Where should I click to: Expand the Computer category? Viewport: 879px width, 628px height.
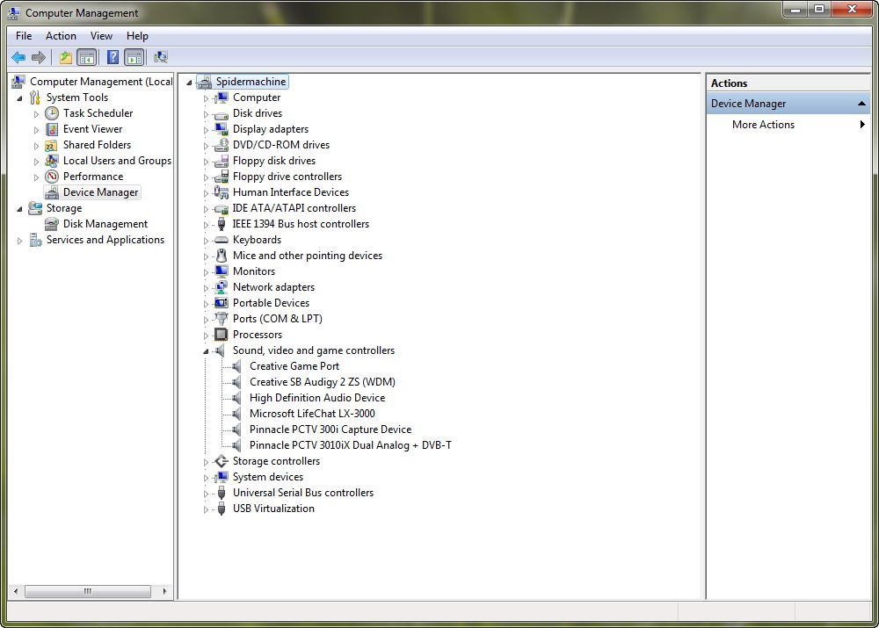[x=206, y=98]
